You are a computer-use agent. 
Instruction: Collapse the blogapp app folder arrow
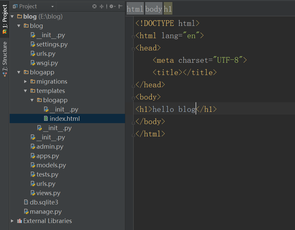[x=19, y=72]
